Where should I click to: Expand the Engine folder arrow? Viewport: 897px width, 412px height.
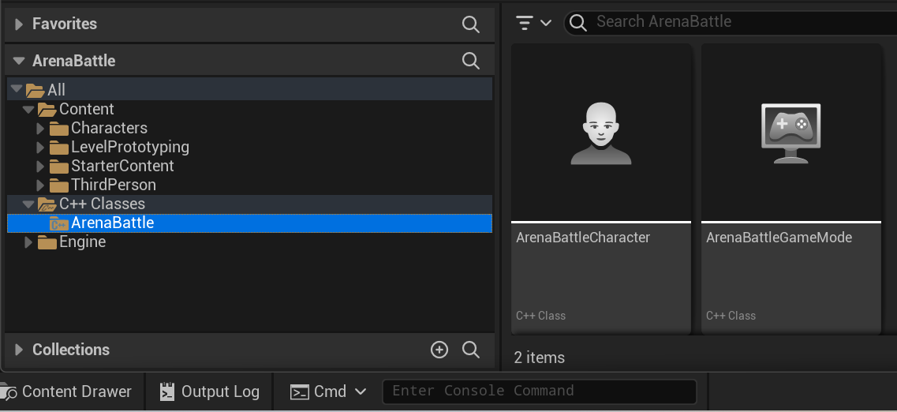pyautogui.click(x=28, y=242)
